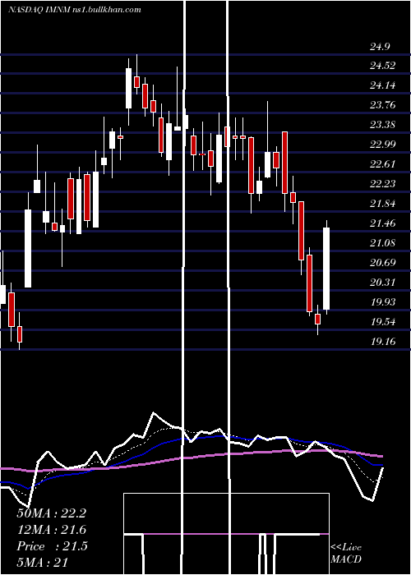This screenshot has height=575, width=411.
Task: Click the price label 22.61
Action: pyautogui.click(x=383, y=164)
